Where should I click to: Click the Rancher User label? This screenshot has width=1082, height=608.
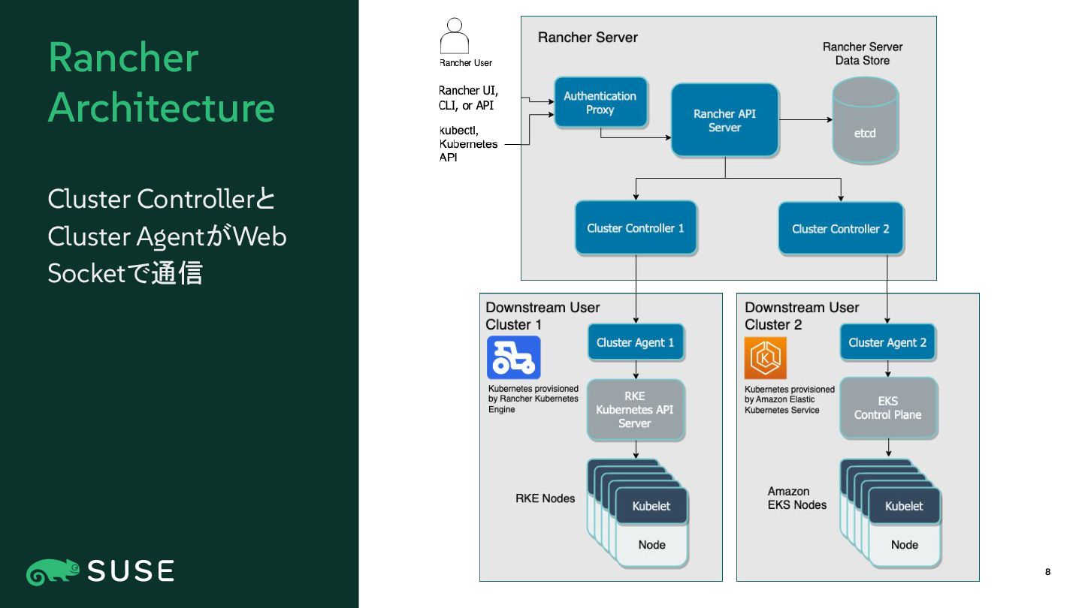point(466,63)
